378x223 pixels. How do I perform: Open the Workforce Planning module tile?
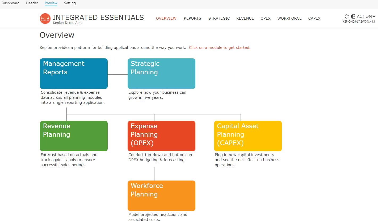pos(161,196)
